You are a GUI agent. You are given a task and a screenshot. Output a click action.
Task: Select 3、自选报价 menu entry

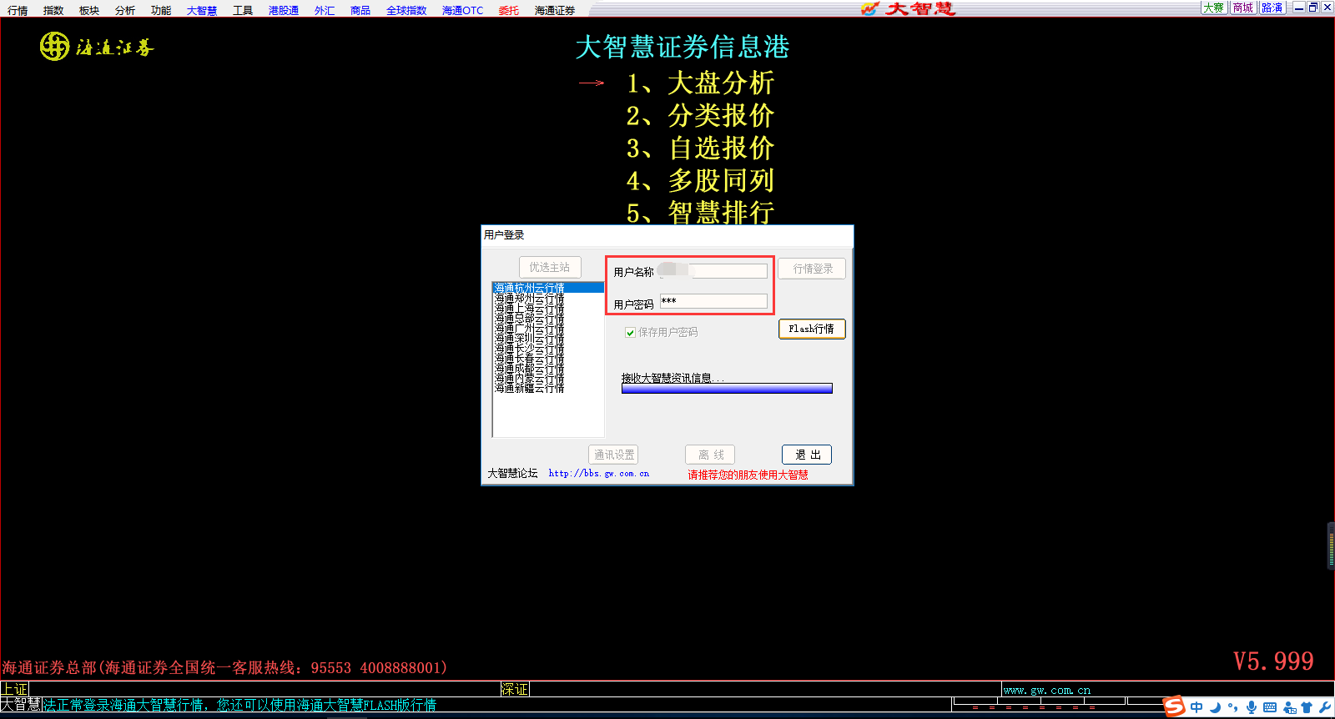point(700,148)
